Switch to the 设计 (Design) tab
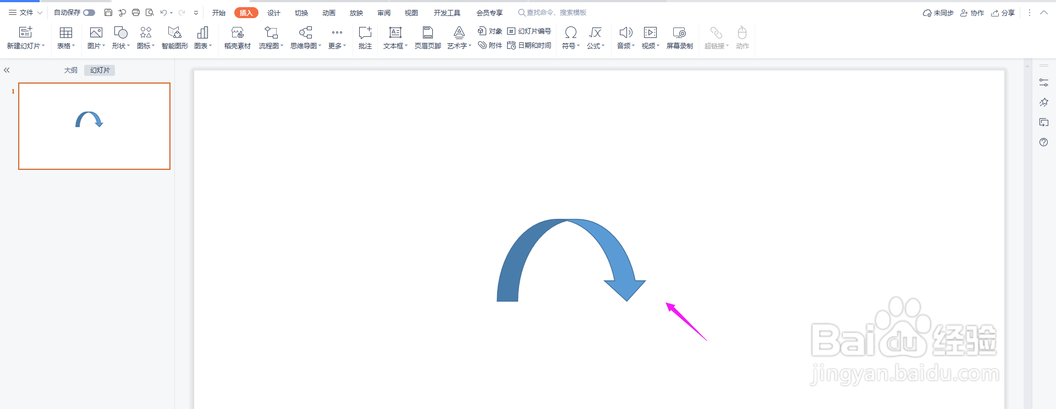The image size is (1056, 409). (x=274, y=13)
